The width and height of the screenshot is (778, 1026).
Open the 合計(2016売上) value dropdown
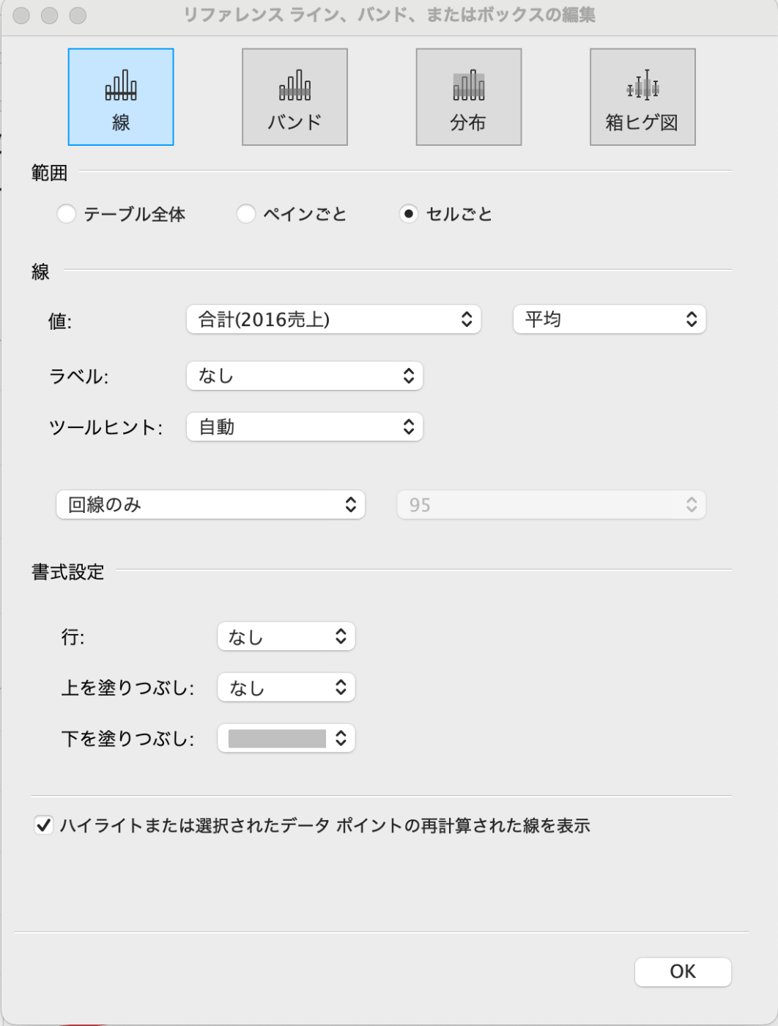coord(333,320)
